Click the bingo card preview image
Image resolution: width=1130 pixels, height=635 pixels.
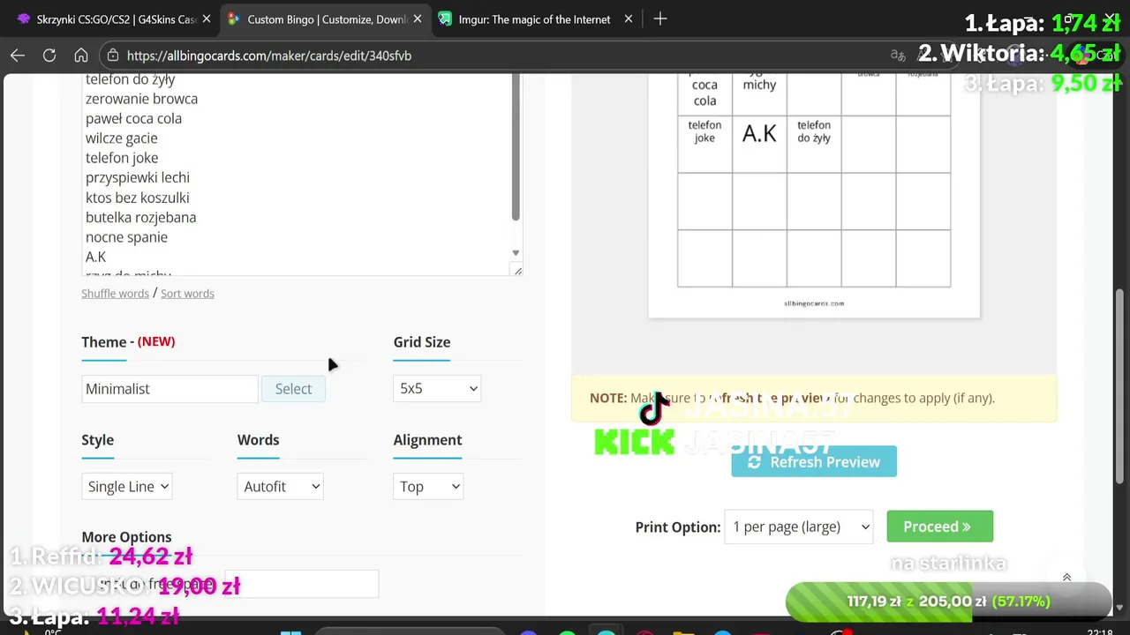814,196
